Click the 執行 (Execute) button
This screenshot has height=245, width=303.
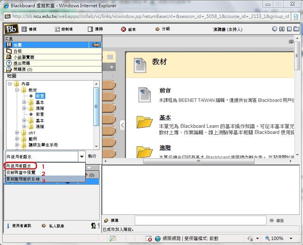click(92, 156)
